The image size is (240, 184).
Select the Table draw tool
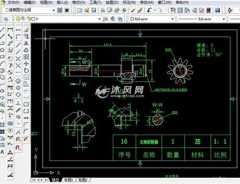[x=2, y=145]
